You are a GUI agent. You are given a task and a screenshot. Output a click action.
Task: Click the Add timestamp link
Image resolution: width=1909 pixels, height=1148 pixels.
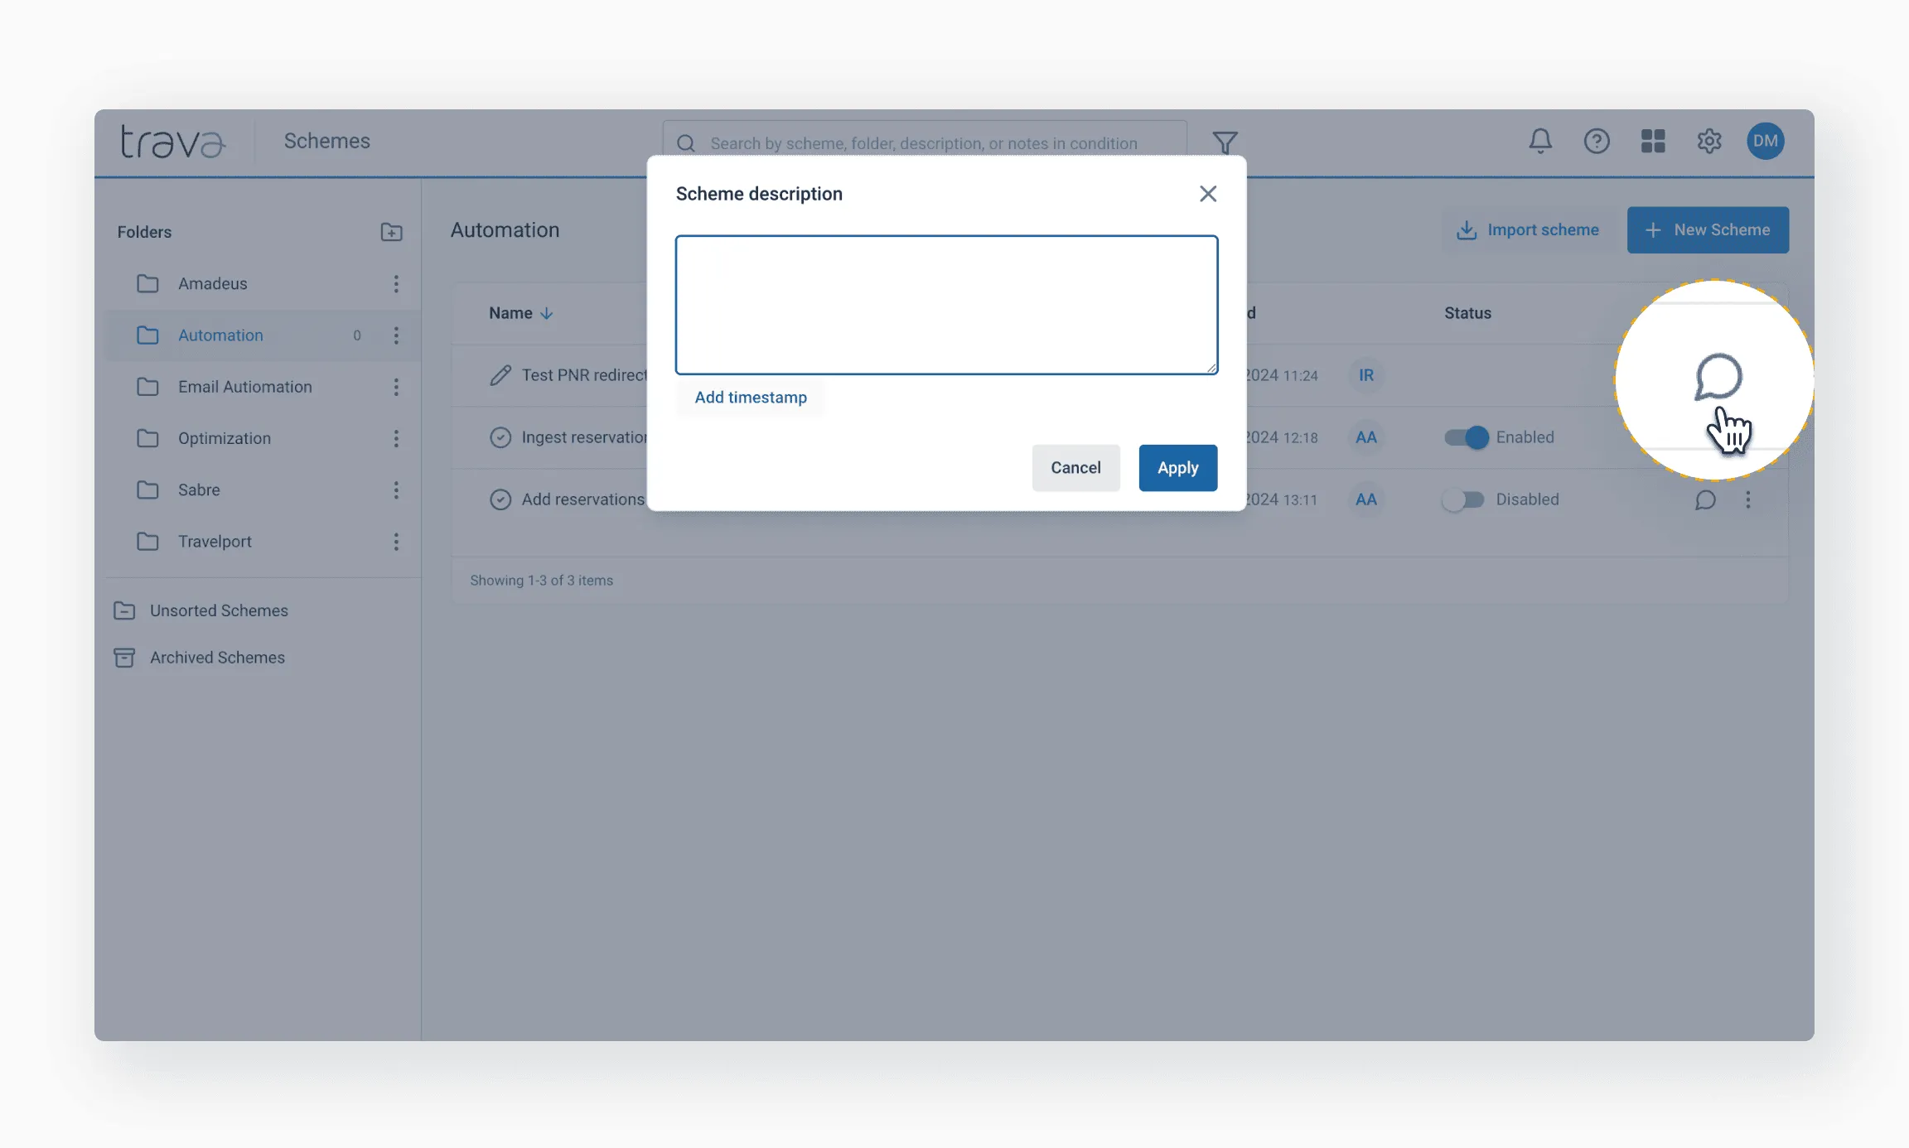(x=750, y=398)
